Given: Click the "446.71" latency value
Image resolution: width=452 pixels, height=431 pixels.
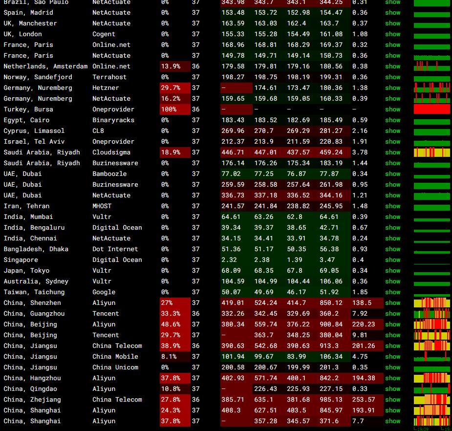Looking at the screenshot, I should tap(233, 152).
